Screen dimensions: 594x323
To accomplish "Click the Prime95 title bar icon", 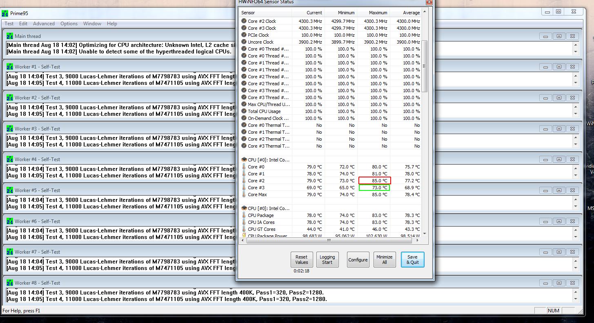I will pos(5,13).
